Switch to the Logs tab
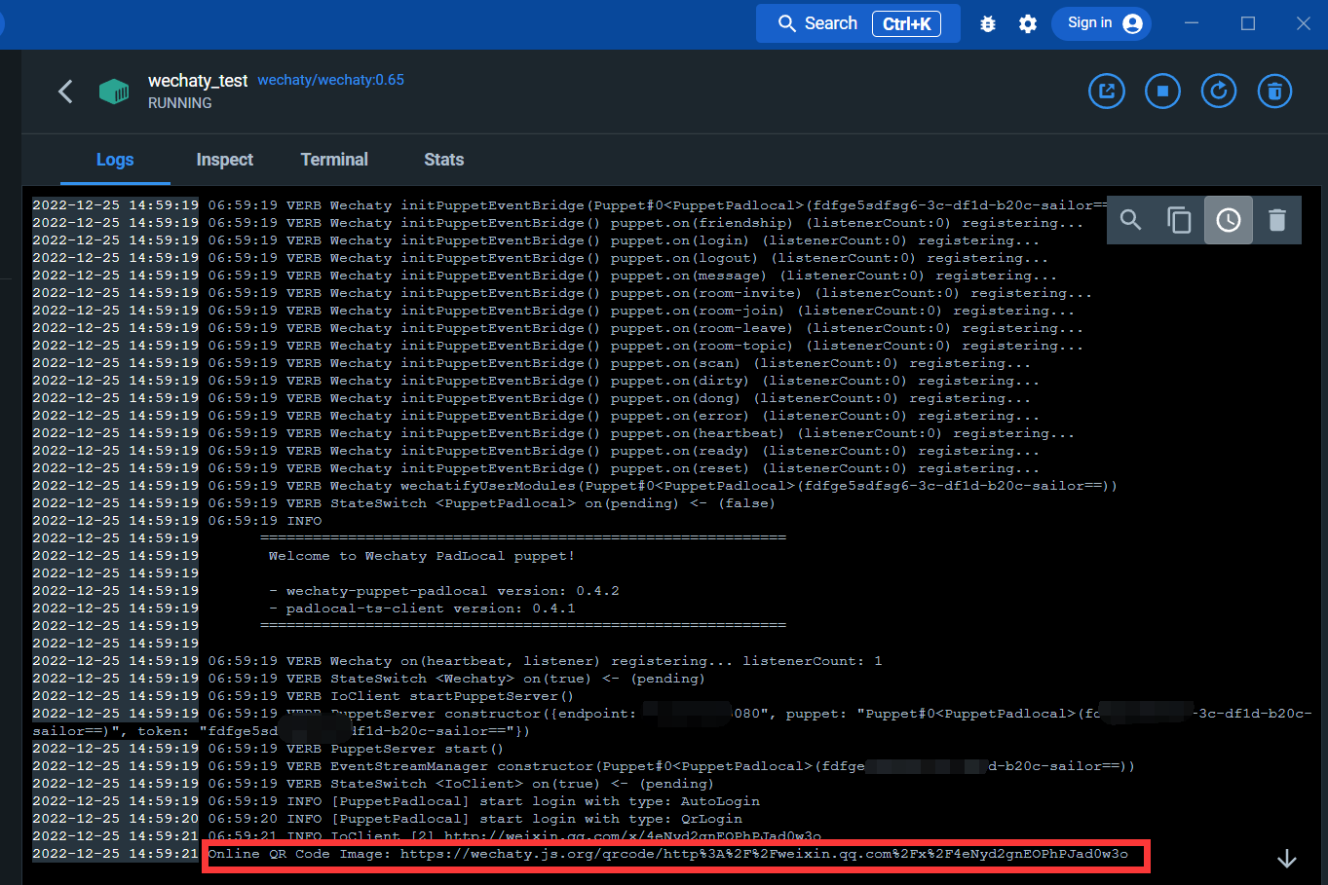 pos(115,160)
